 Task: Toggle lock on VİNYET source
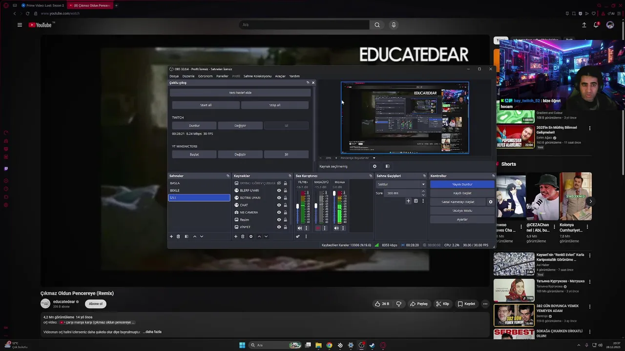pos(285,227)
